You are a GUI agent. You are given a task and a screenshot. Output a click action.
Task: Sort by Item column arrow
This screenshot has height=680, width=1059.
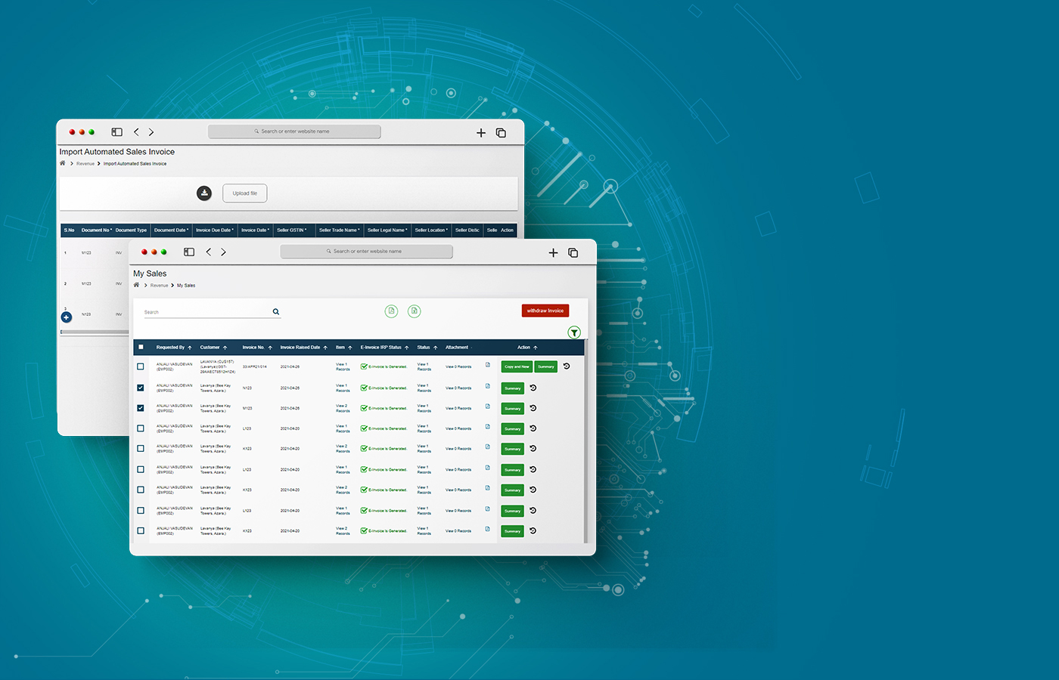tap(350, 348)
